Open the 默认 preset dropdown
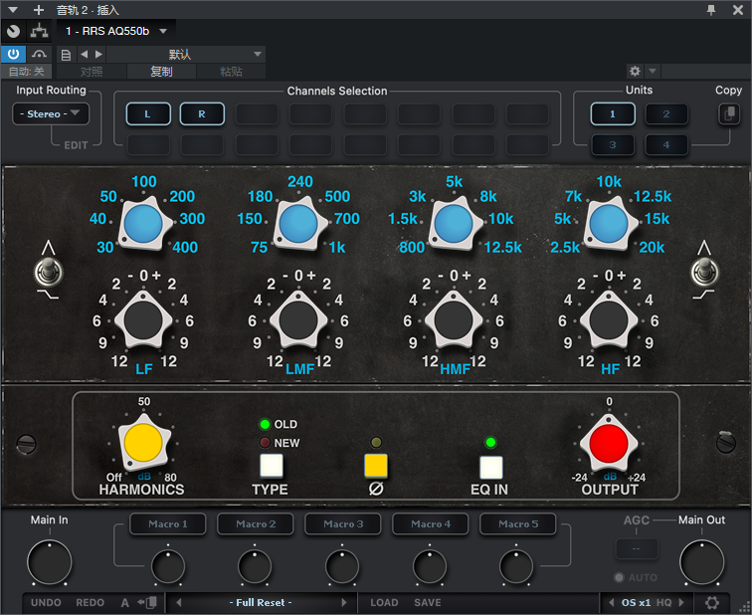The width and height of the screenshot is (752, 615). tap(186, 54)
